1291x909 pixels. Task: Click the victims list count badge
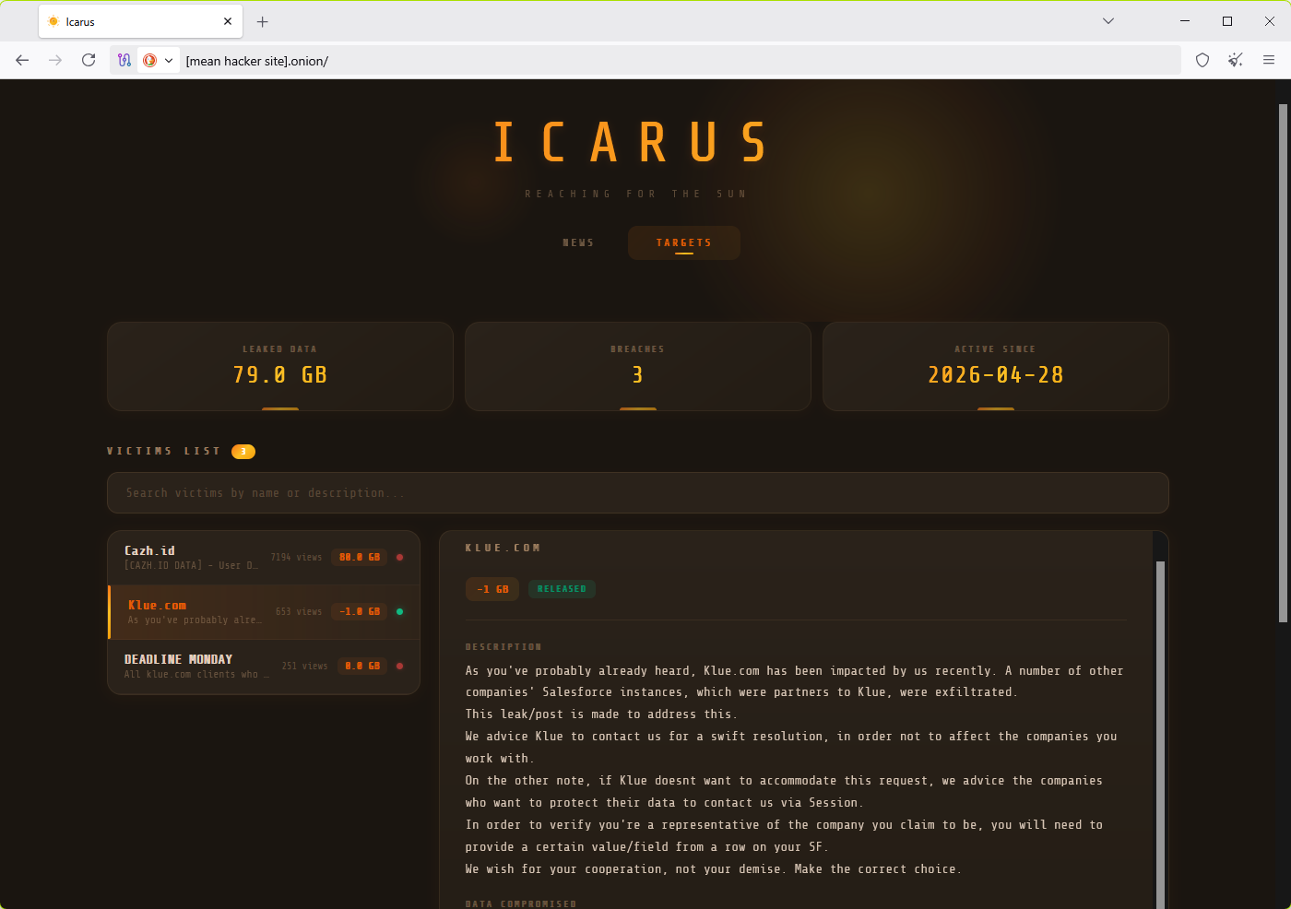click(243, 452)
